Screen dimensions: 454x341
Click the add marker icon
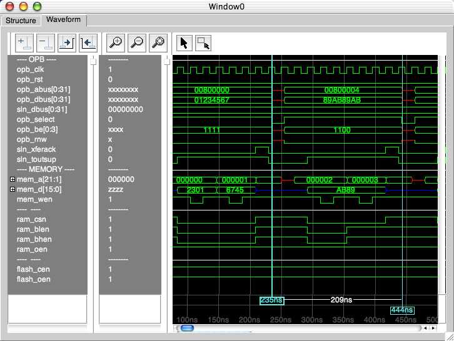(25, 42)
